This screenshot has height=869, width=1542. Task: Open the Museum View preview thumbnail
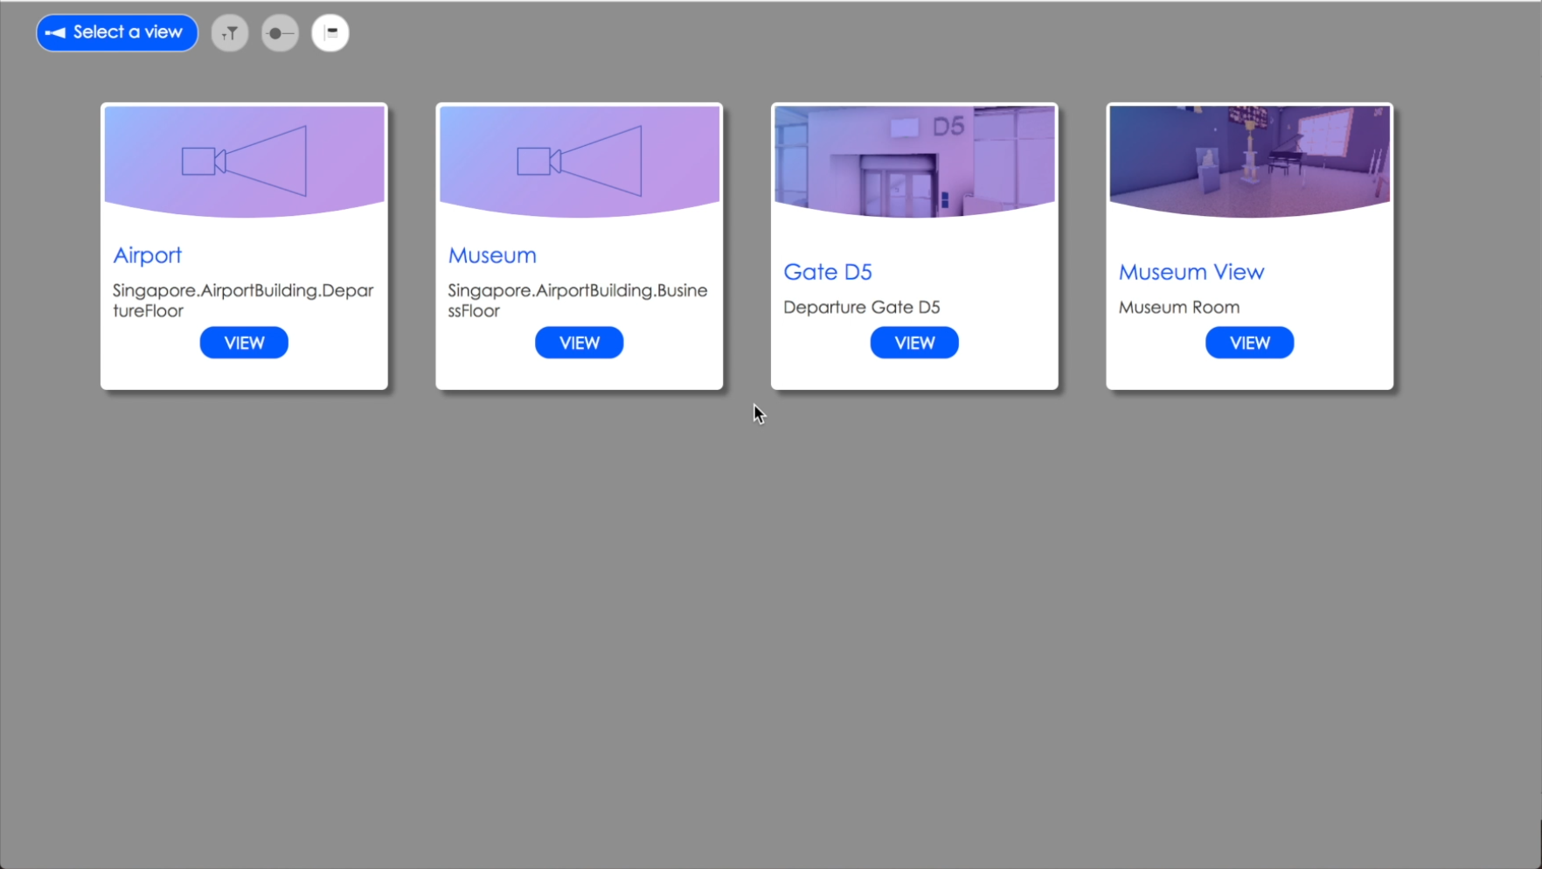[1250, 162]
